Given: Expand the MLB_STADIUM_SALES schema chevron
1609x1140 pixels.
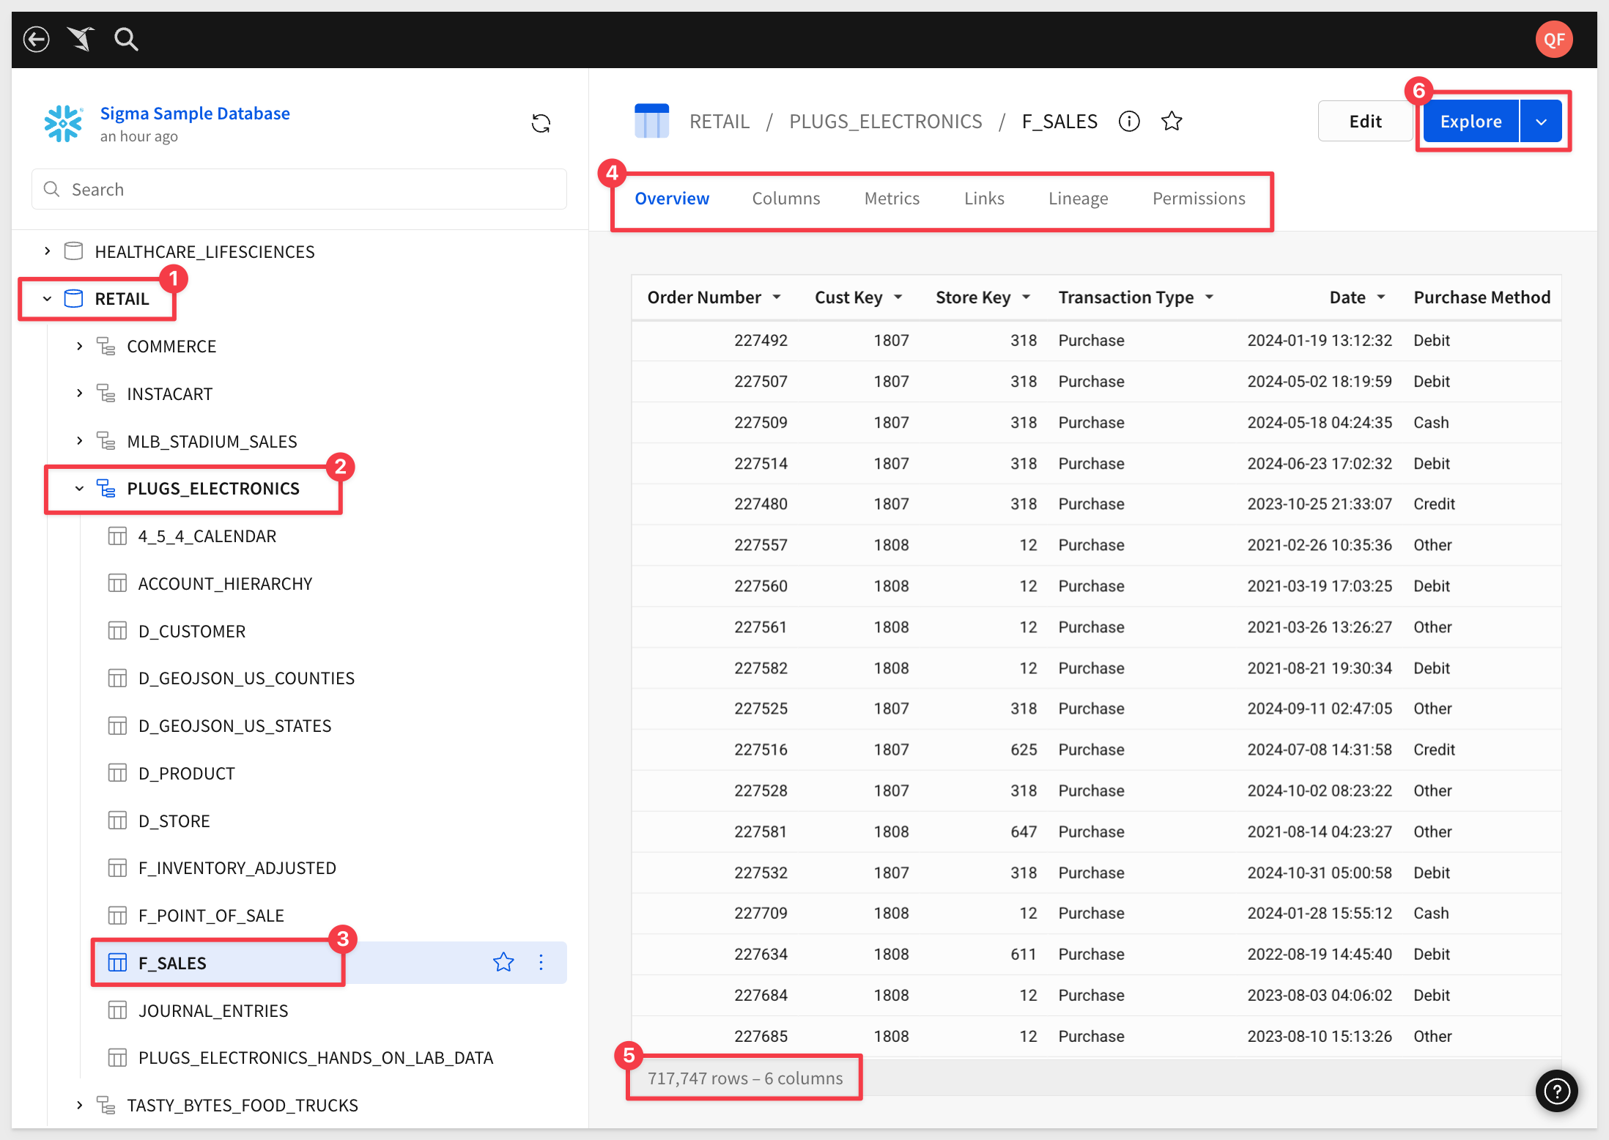Looking at the screenshot, I should tap(80, 440).
